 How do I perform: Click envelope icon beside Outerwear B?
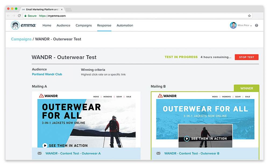pyautogui.click(x=158, y=153)
